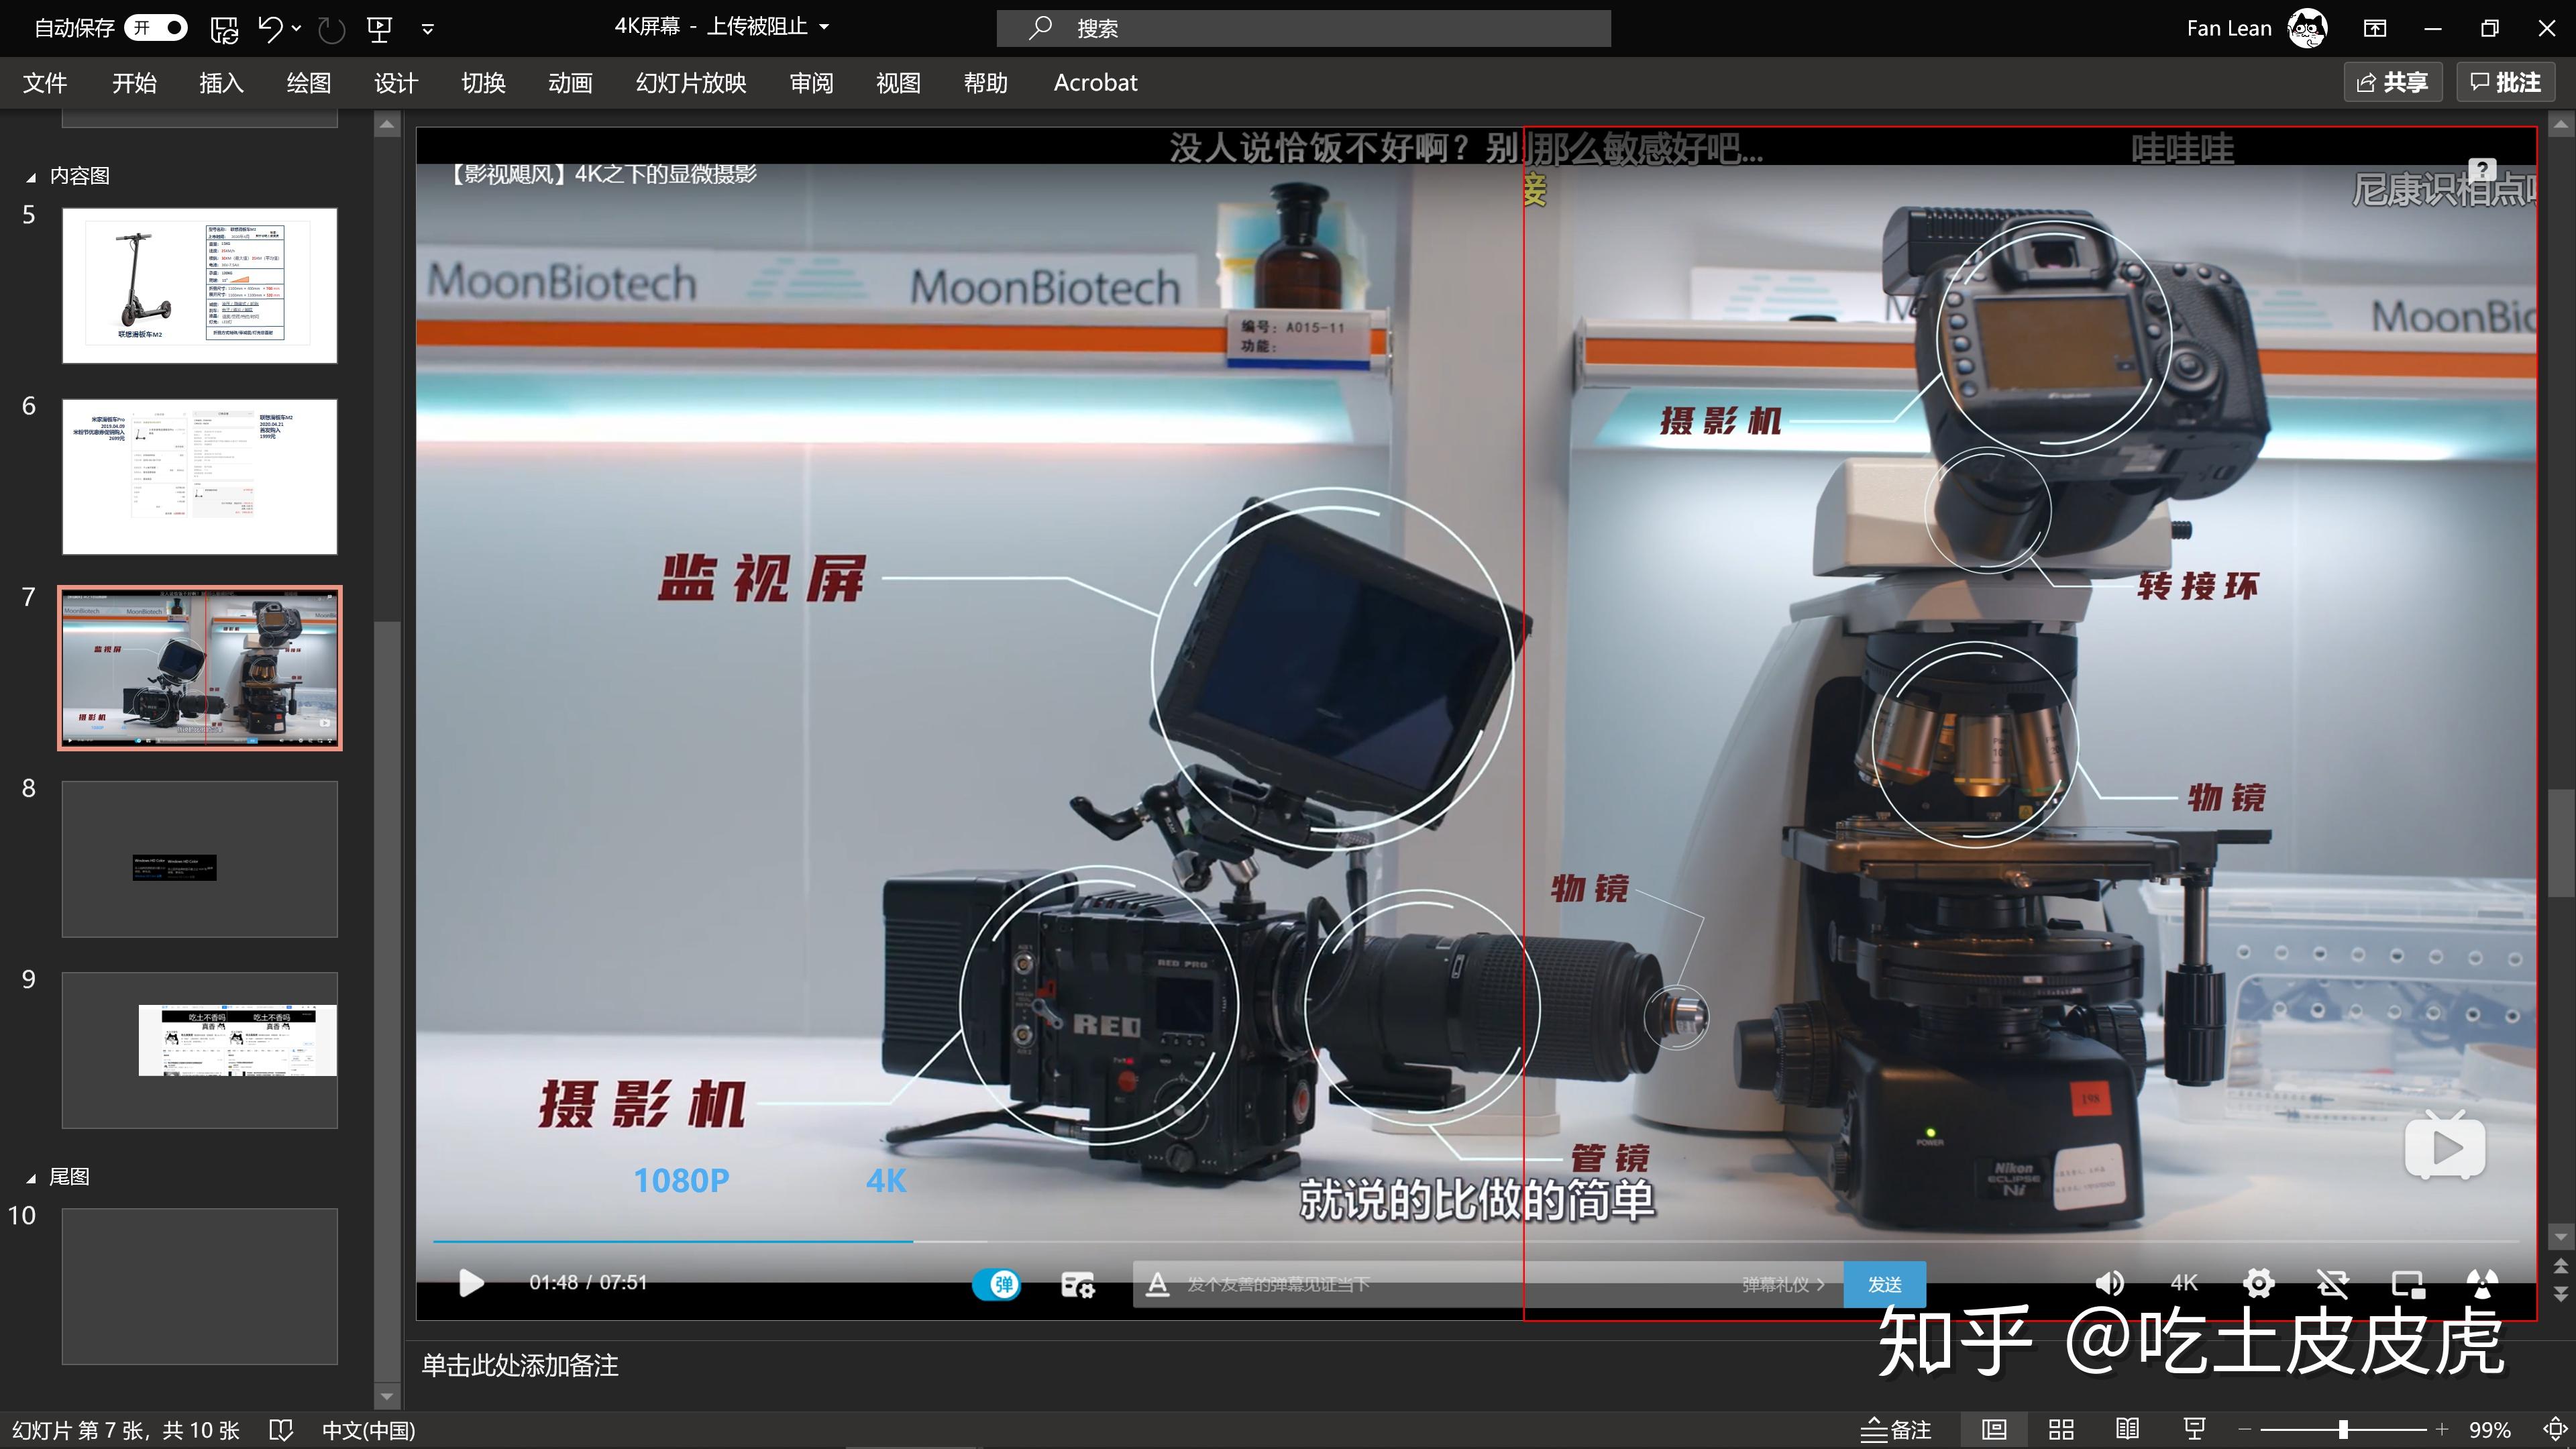Select slide 9 thumbnail
The width and height of the screenshot is (2576, 1449).
[x=200, y=1050]
